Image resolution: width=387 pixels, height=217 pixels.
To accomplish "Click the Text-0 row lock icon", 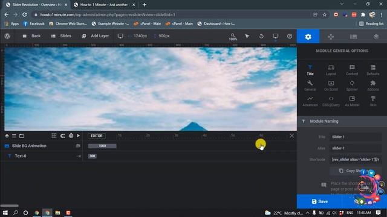I will coord(79,156).
